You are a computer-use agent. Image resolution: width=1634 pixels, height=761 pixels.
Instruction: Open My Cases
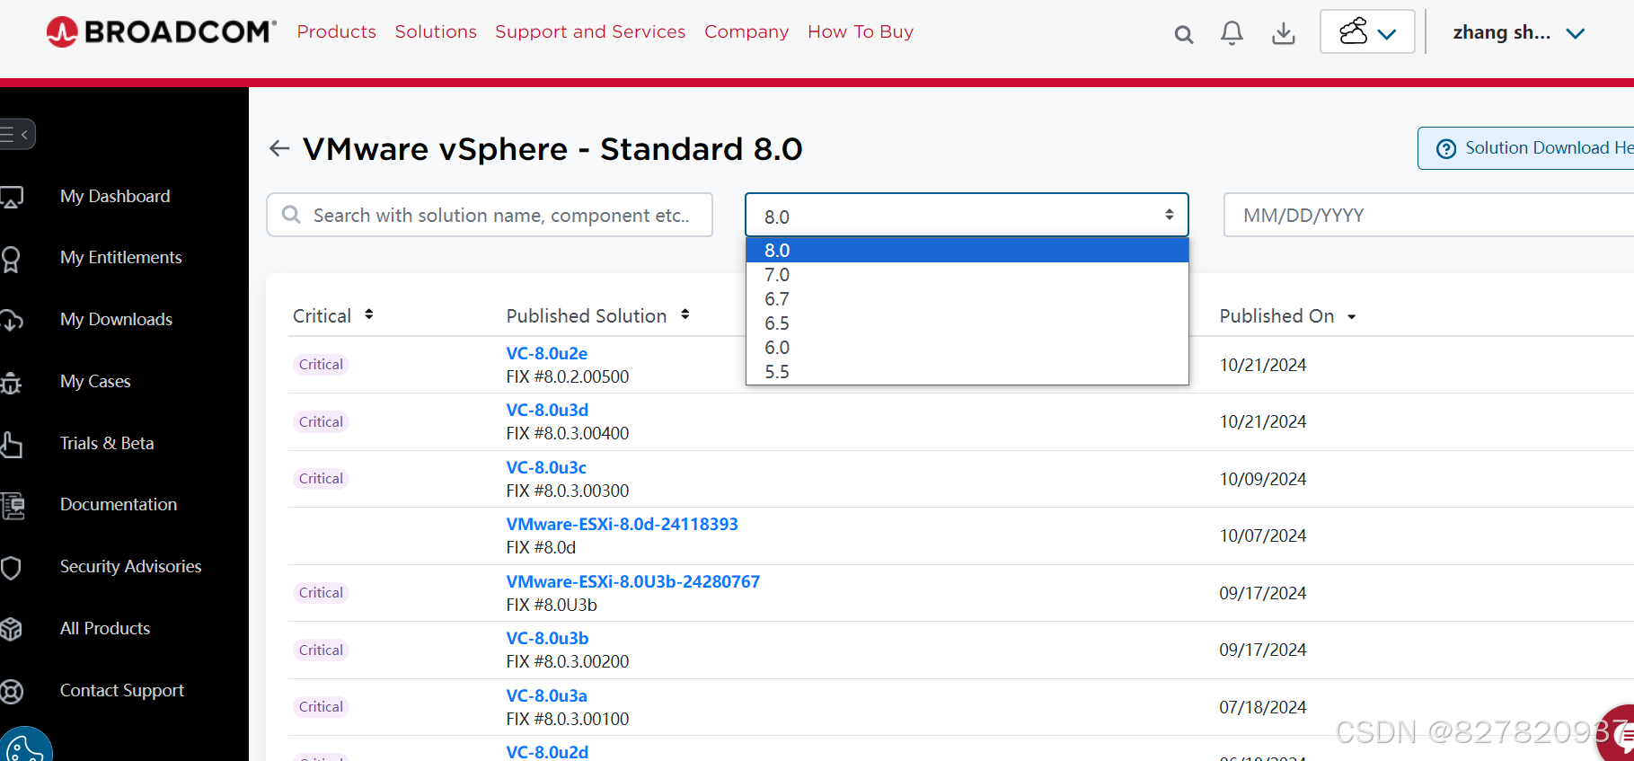click(95, 382)
